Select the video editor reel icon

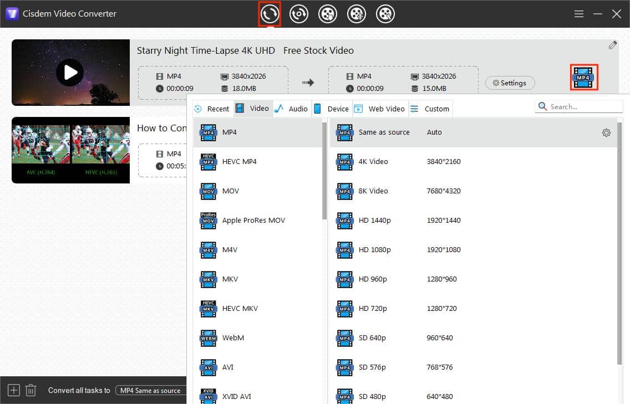point(357,14)
